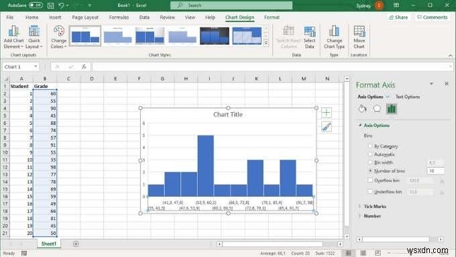Select Sheet1 tab
The width and height of the screenshot is (456, 257).
click(48, 244)
